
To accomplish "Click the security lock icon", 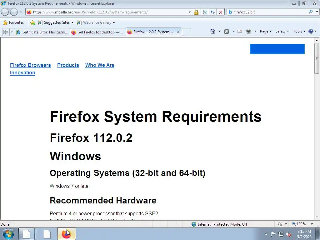I will (x=196, y=12).
